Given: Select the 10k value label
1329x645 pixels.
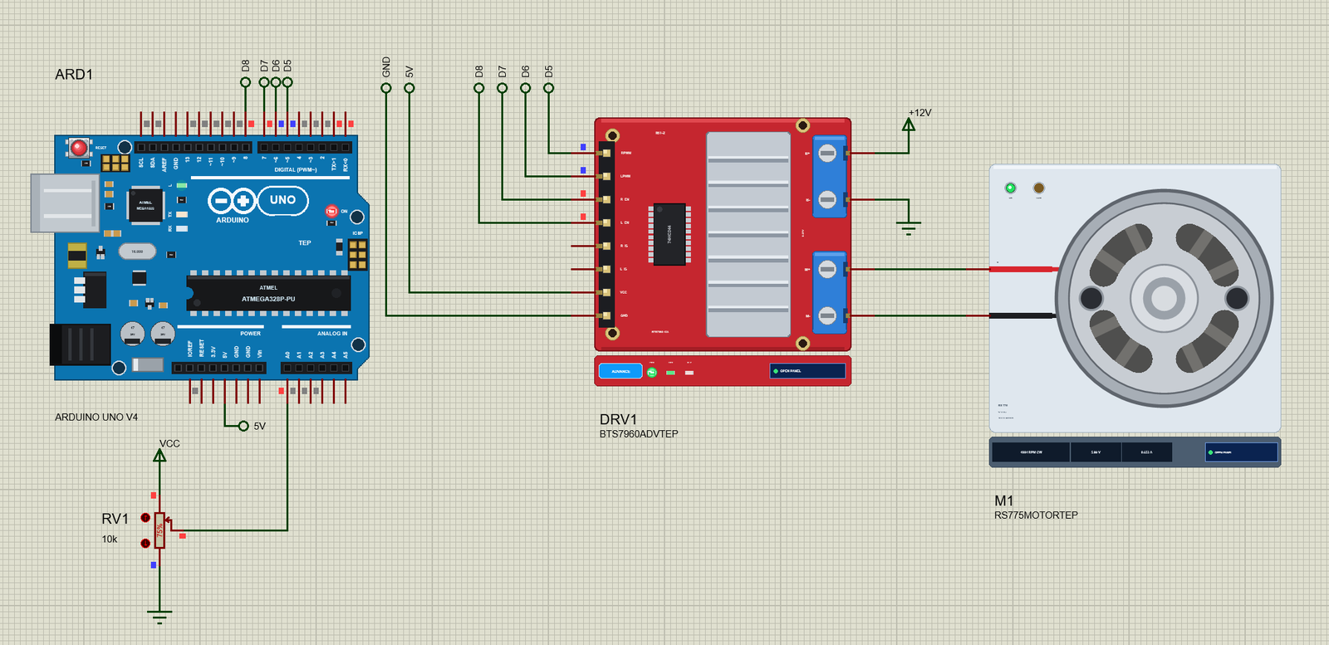Looking at the screenshot, I should pos(110,540).
